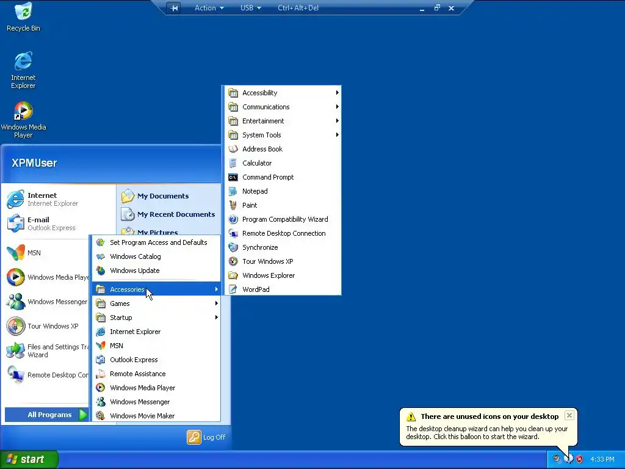The width and height of the screenshot is (625, 469).
Task: Select the Accessories menu item
Action: 156,289
